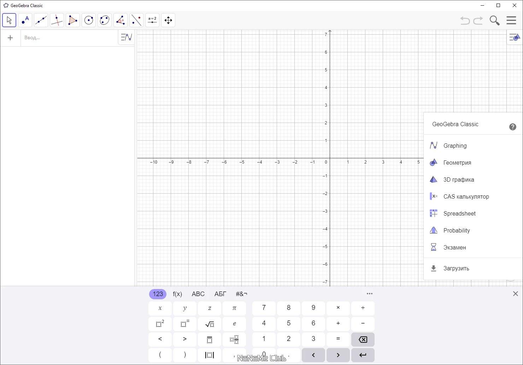This screenshot has height=365, width=523.
Task: Tap the π key
Action: (x=234, y=308)
